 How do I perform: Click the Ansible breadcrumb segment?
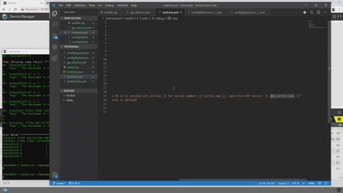(129, 18)
